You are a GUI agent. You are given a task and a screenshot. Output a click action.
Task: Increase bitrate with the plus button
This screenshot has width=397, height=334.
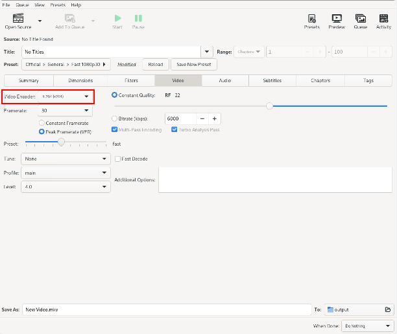[x=215, y=118]
